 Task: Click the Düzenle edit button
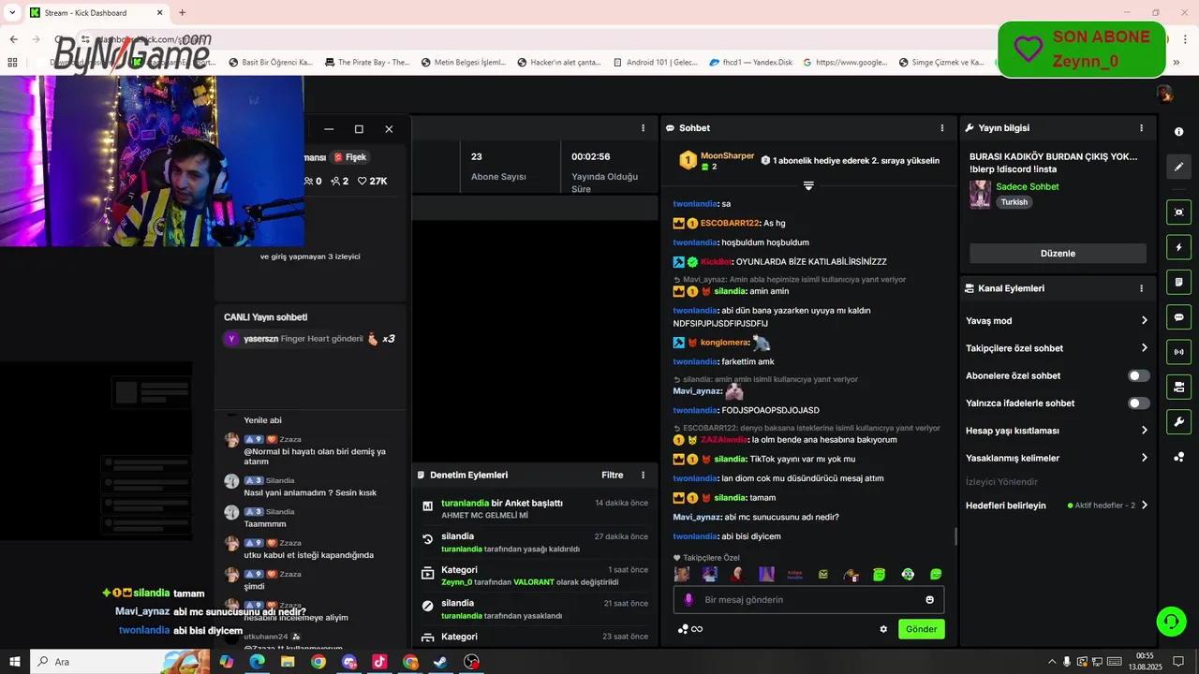[x=1058, y=254]
